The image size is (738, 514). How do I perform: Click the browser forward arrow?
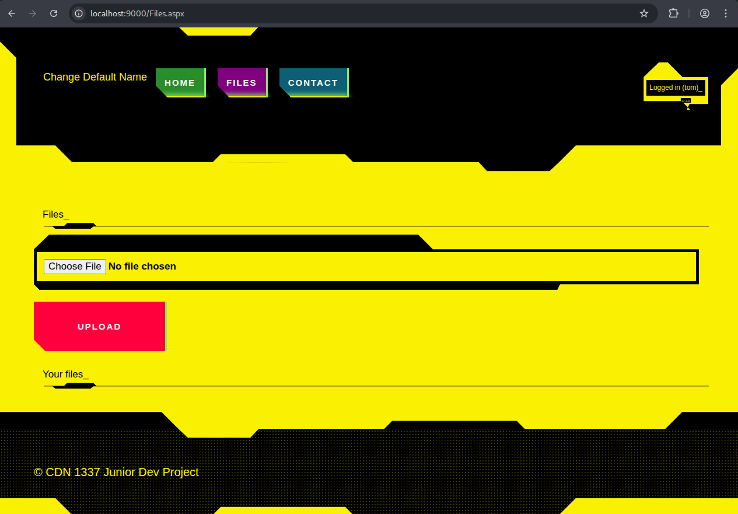(x=33, y=13)
